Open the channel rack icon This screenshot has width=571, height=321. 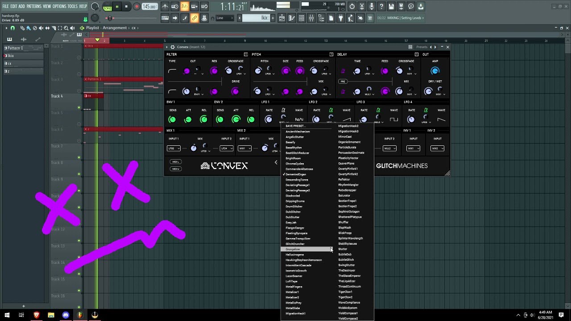[301, 18]
